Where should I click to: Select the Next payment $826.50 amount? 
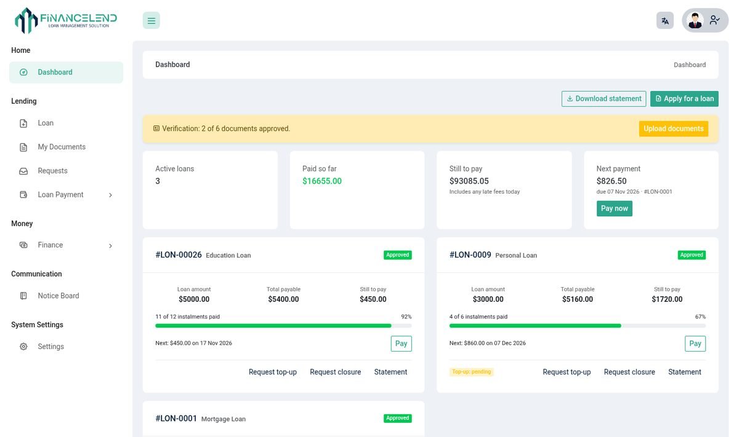coord(612,181)
